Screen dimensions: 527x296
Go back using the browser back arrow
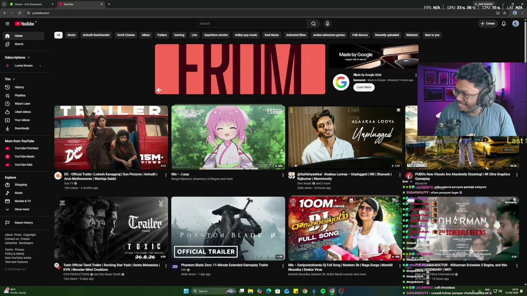click(x=5, y=13)
